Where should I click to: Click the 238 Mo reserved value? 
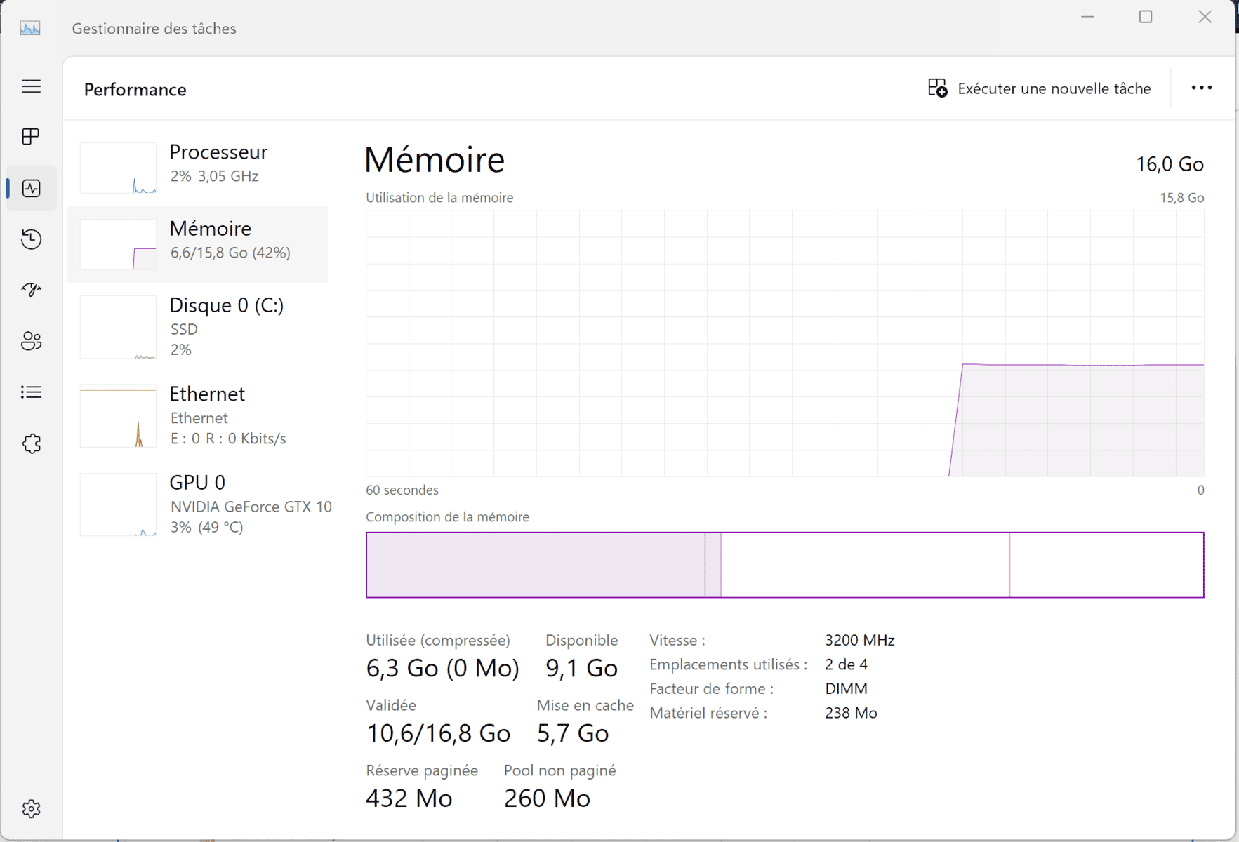point(852,713)
